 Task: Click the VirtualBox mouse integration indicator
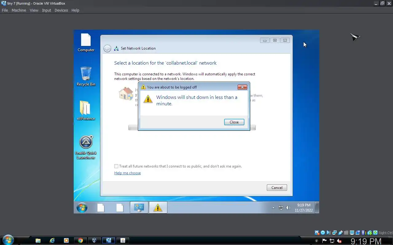(x=370, y=233)
